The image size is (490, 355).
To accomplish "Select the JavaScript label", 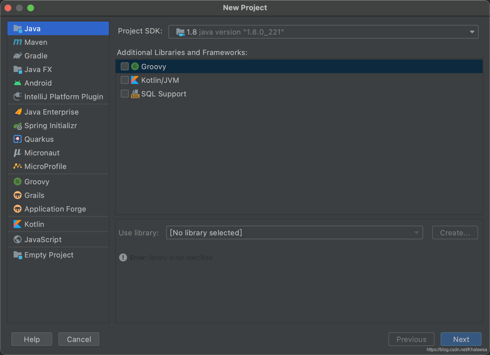I will point(43,240).
